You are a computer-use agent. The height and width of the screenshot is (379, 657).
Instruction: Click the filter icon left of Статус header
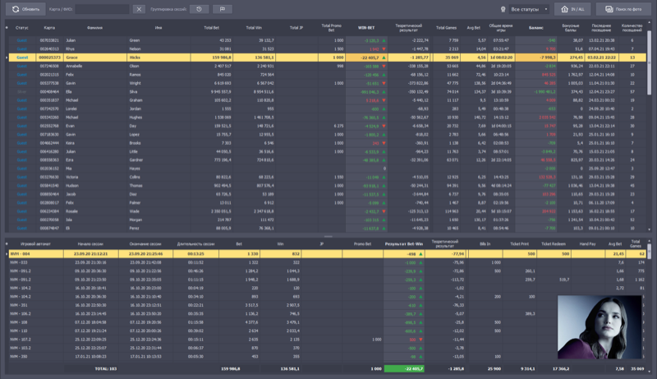tap(7, 27)
